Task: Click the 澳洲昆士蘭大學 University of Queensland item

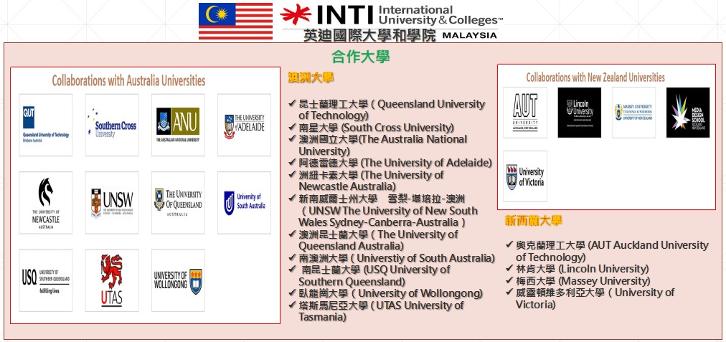Action: (373, 239)
